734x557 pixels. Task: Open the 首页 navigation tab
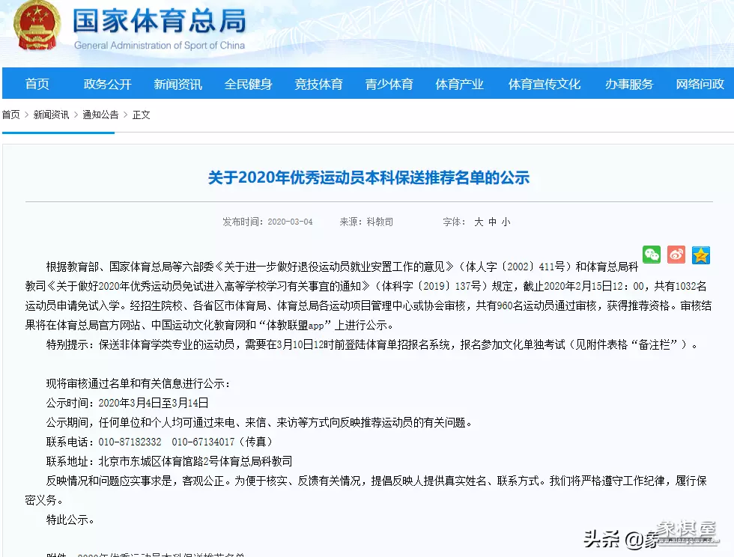pos(37,84)
